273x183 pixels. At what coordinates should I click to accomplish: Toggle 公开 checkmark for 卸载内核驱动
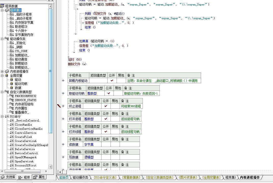112,81
